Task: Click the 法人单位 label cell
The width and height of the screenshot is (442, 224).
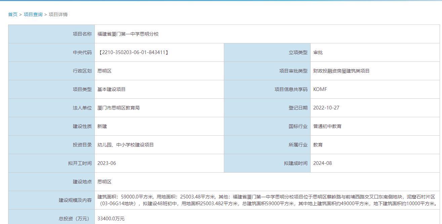Action: 51,108
